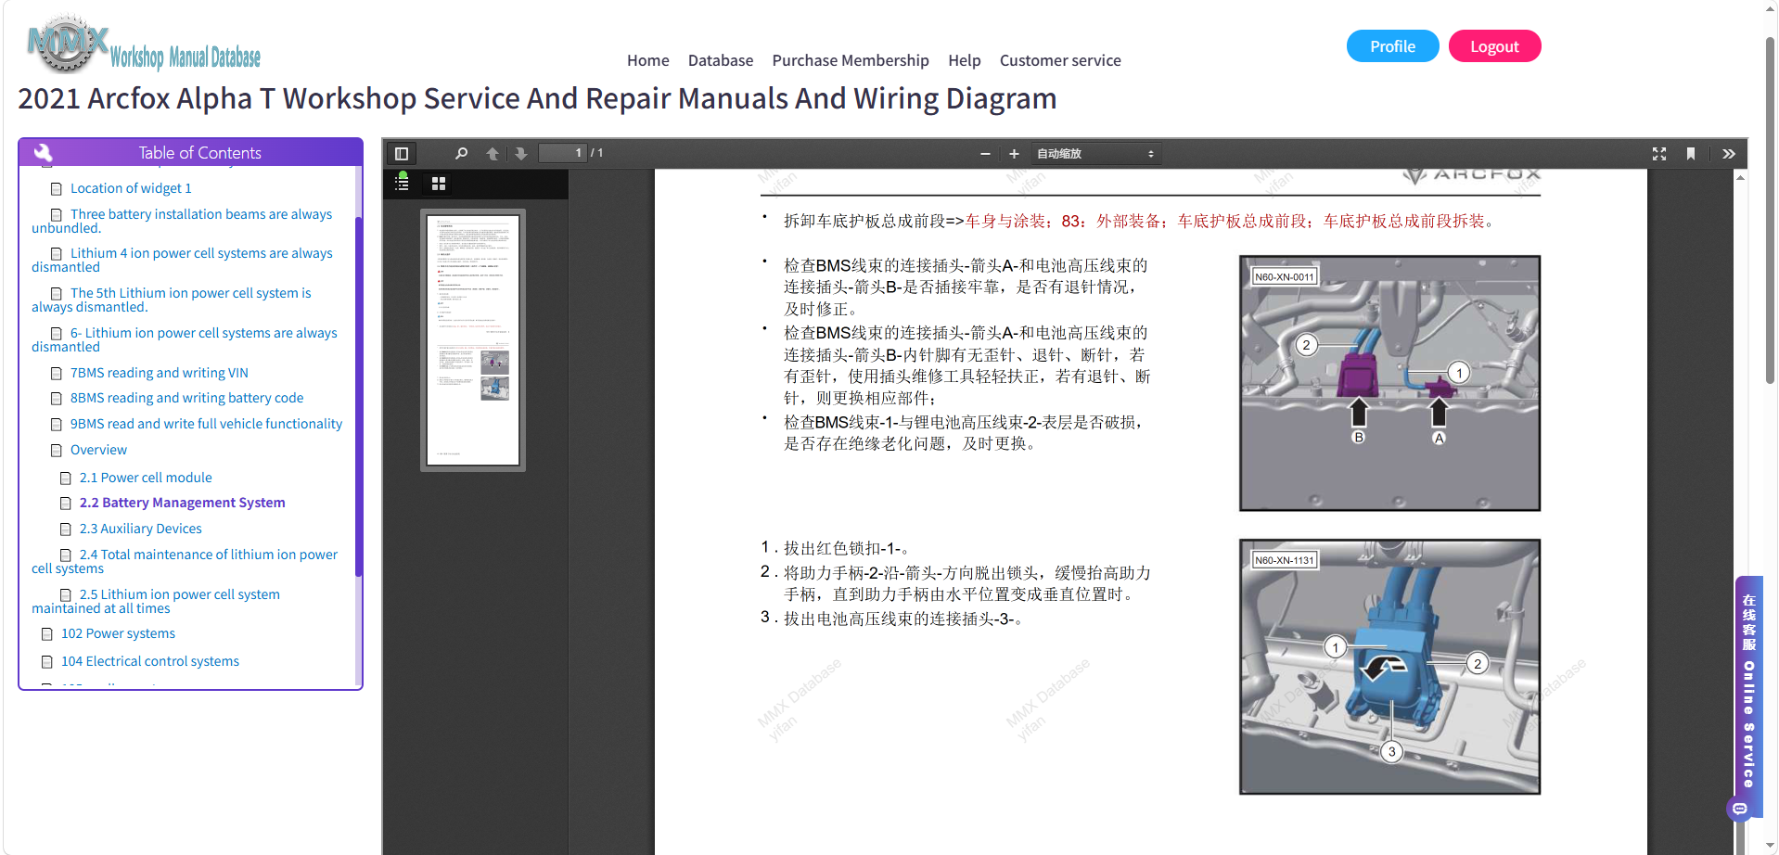Open '102 Power systems' chapter
The width and height of the screenshot is (1779, 855).
click(x=118, y=633)
